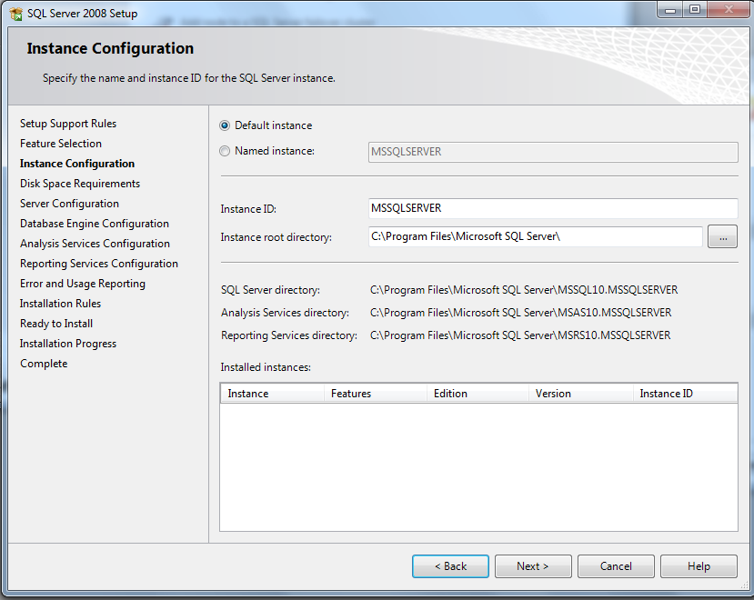Click the SQL Server Setup title bar icon

point(15,14)
